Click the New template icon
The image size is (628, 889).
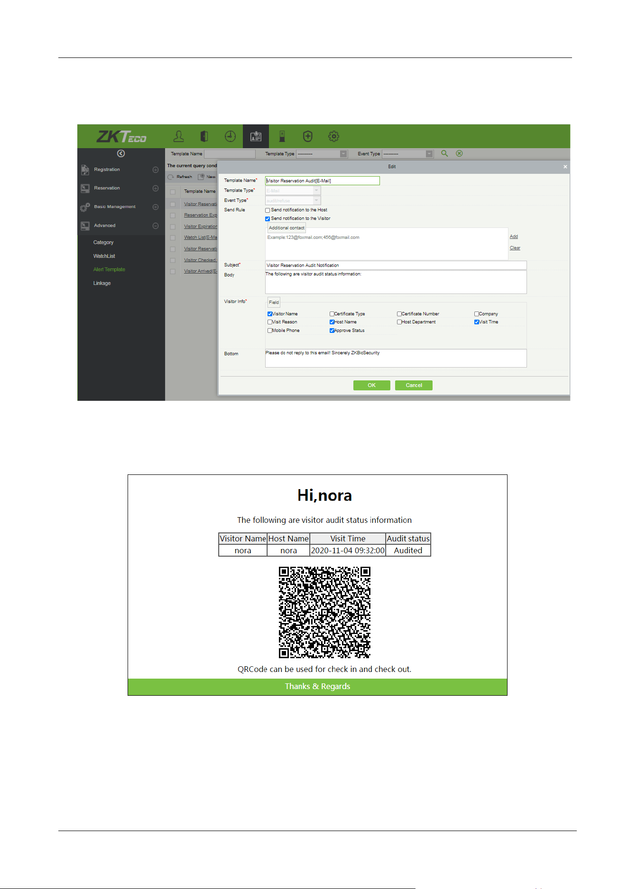coord(202,177)
